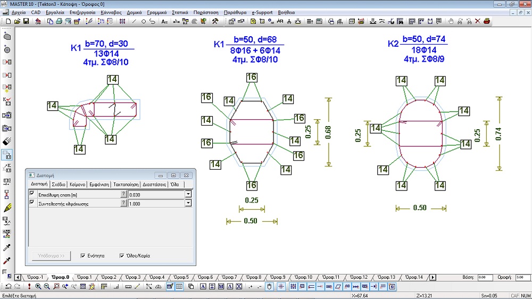The width and height of the screenshot is (532, 299).
Task: Open the Στατικά menu
Action: point(180,13)
